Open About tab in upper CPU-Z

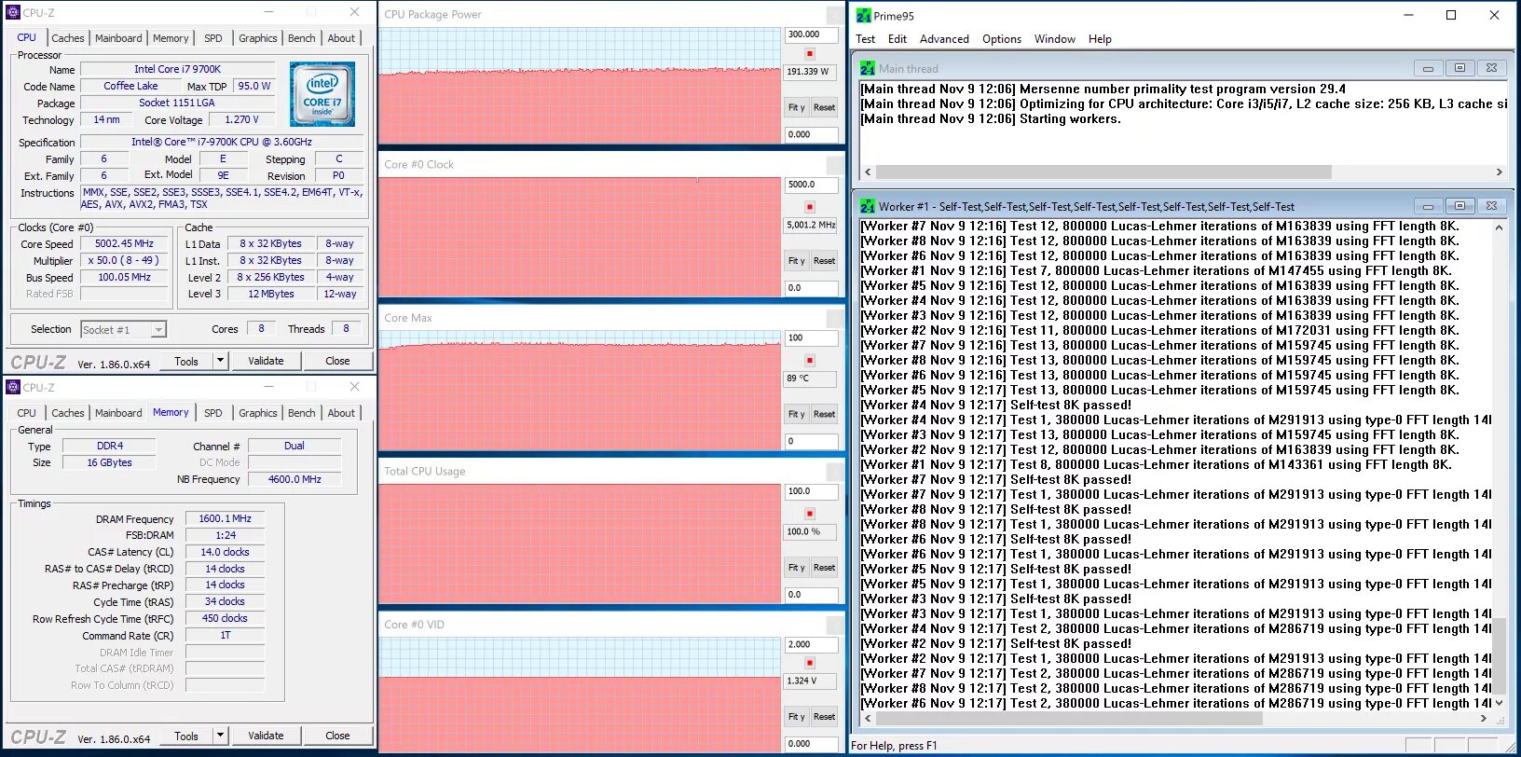pos(341,38)
